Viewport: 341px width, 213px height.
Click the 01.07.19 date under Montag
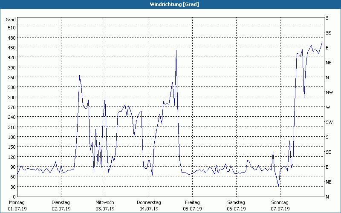[17, 209]
